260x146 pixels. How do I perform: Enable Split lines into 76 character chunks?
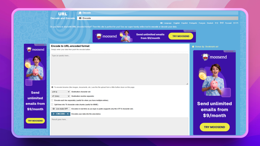pyautogui.click(x=52, y=105)
